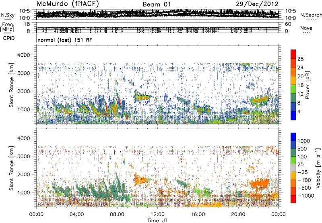Click the Beam 01 label
The width and height of the screenshot is (322, 223).
pyautogui.click(x=157, y=4)
